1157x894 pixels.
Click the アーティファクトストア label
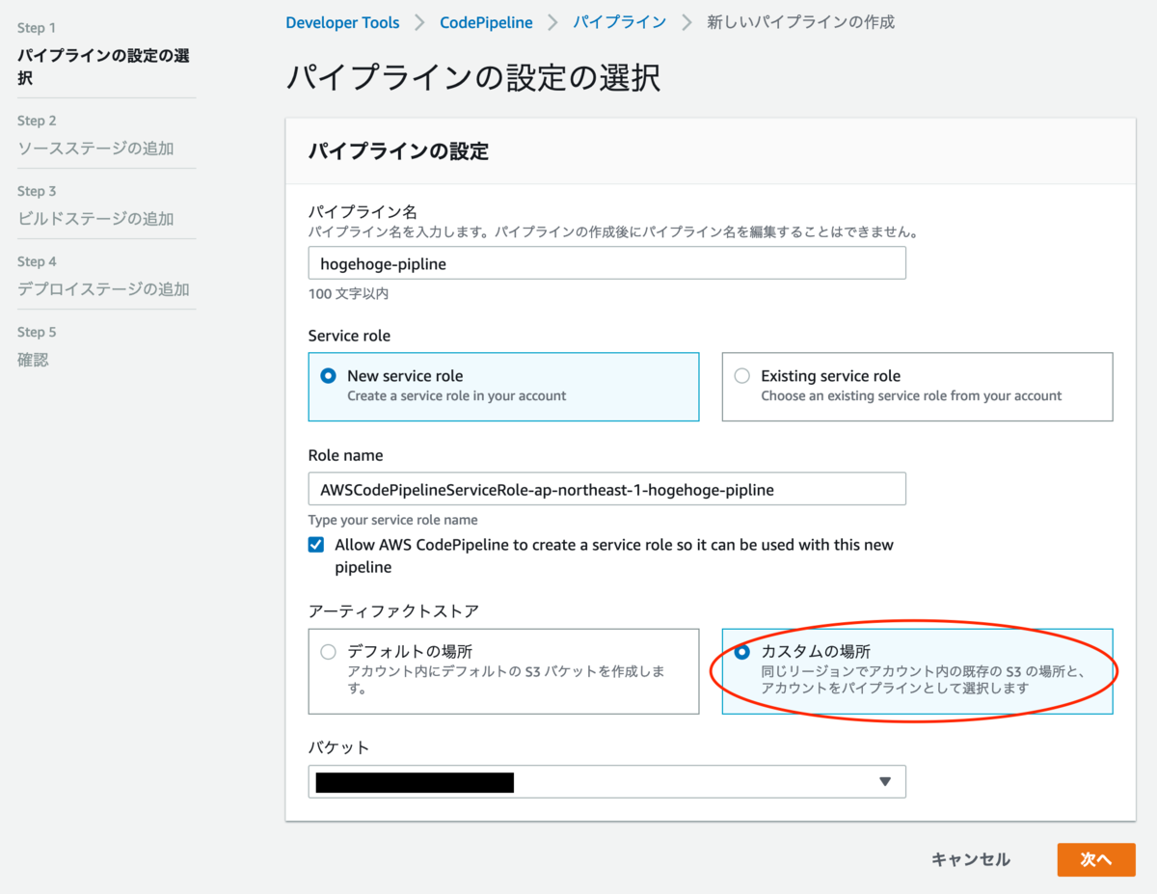[393, 610]
